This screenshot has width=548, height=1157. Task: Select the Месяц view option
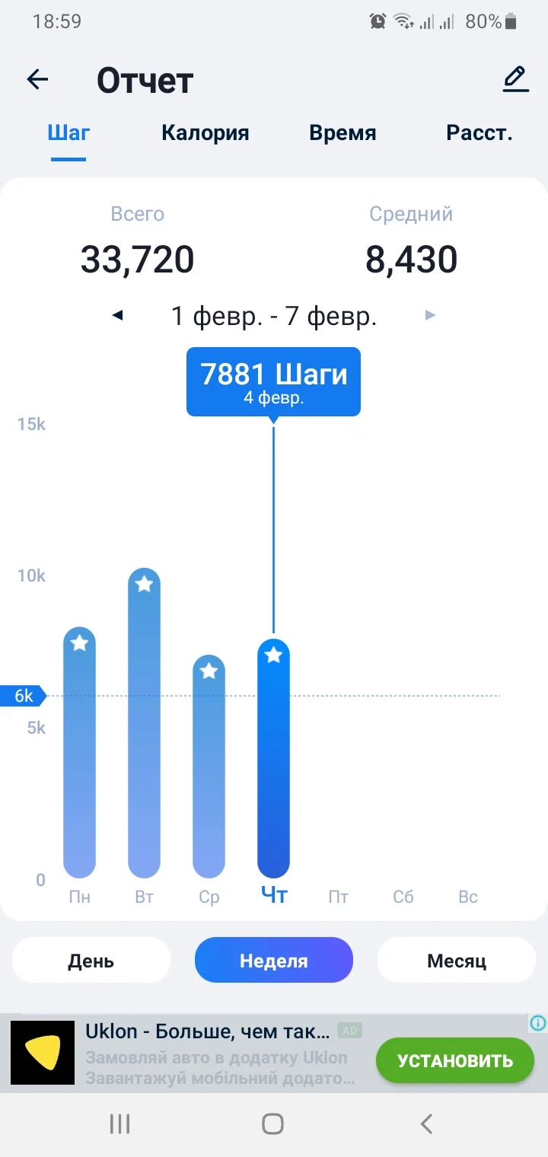456,960
